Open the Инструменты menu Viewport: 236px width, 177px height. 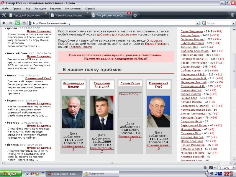pos(73,9)
